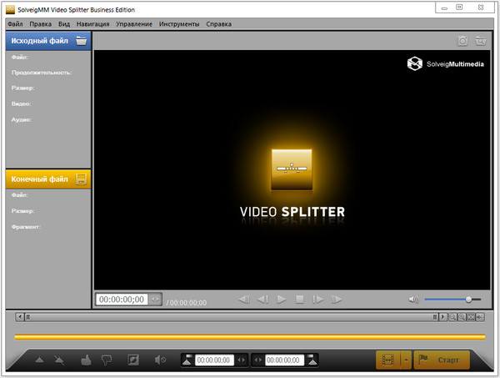Click the Старт button
The width and height of the screenshot is (500, 378).
coord(442,360)
